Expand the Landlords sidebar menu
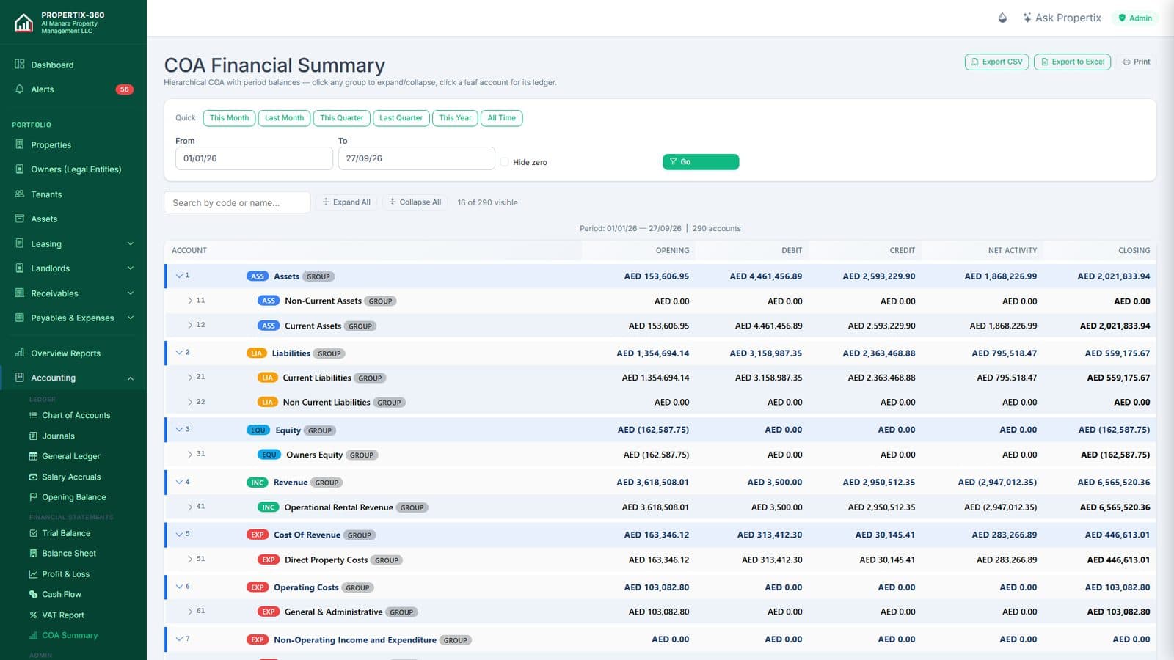 131,268
